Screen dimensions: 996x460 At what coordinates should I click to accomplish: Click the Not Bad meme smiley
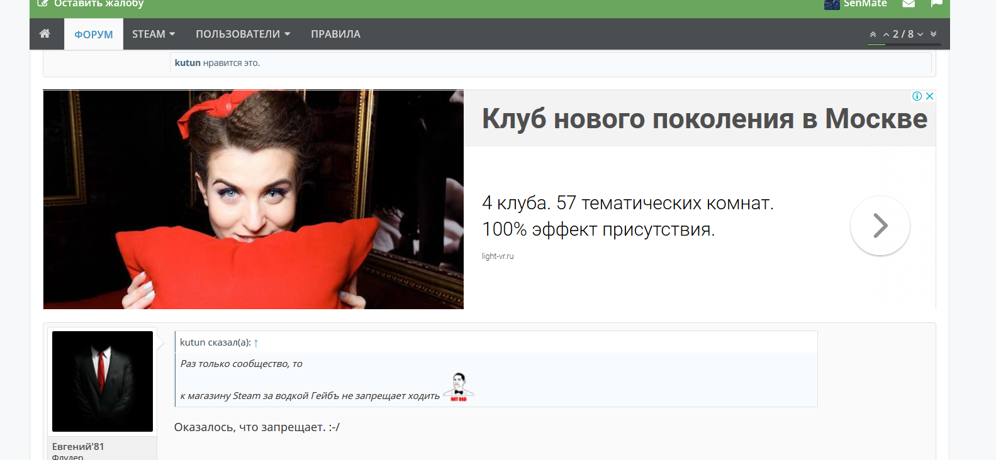pos(459,386)
